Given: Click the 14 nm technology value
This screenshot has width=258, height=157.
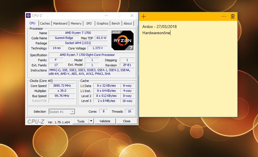Looking at the screenshot, I should 57,48.
